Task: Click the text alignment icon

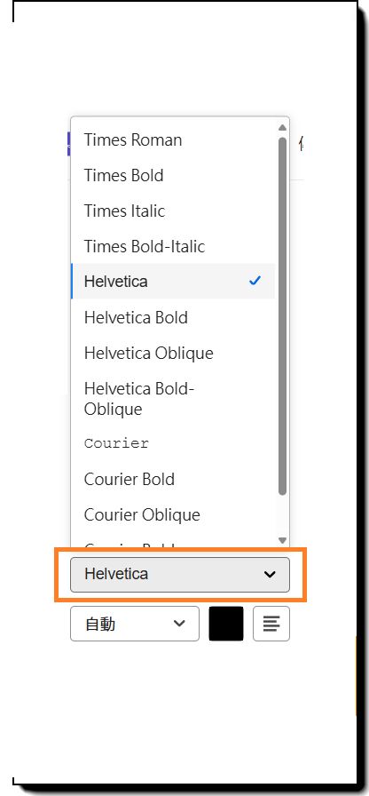Action: tap(271, 624)
